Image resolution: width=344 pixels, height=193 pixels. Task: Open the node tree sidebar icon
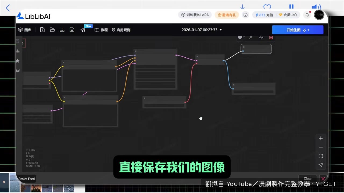pos(17,51)
